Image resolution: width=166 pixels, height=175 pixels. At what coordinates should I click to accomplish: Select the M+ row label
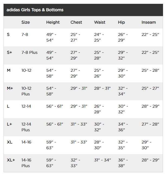(x=10, y=88)
